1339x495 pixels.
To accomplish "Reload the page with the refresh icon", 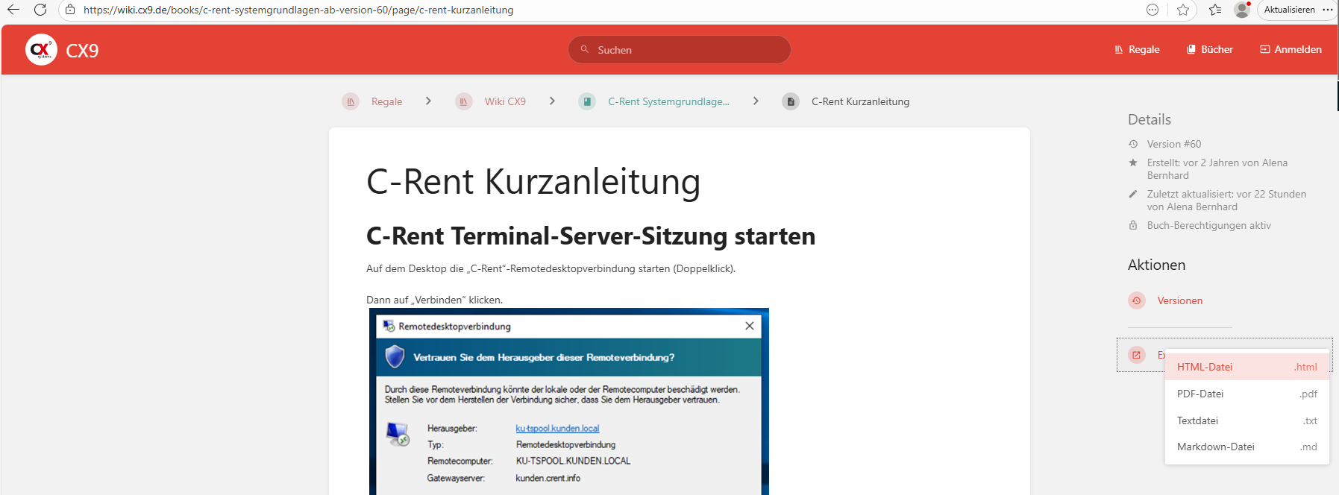I will pyautogui.click(x=40, y=10).
